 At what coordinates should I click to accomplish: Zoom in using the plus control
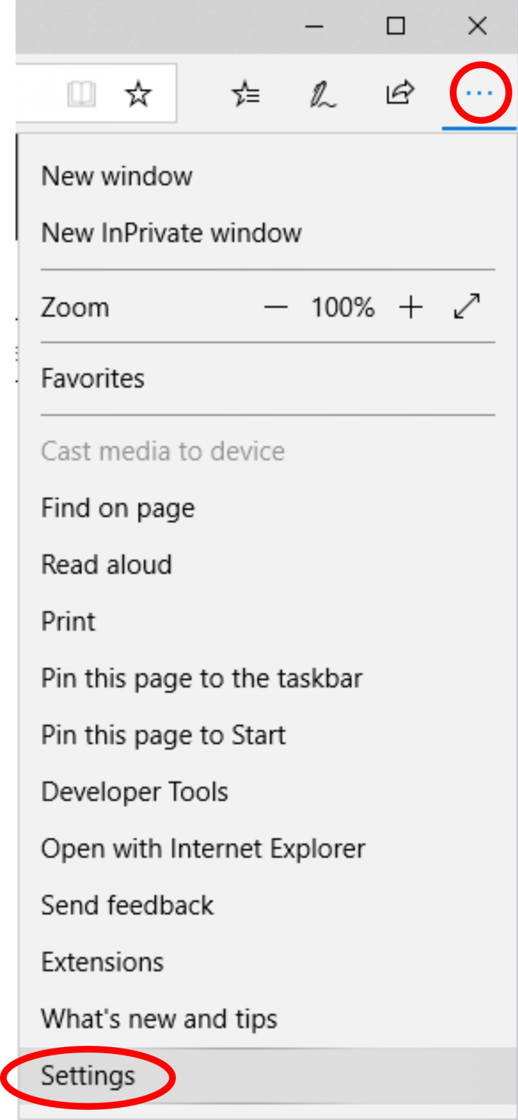pos(410,307)
